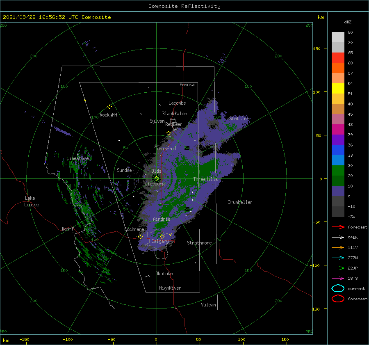
Task: Select the Limestone label
Action: (77, 158)
